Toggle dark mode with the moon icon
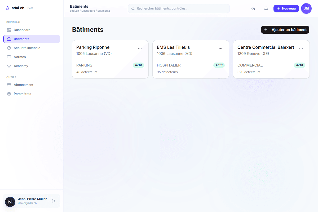This screenshot has width=318, height=212. (253, 8)
